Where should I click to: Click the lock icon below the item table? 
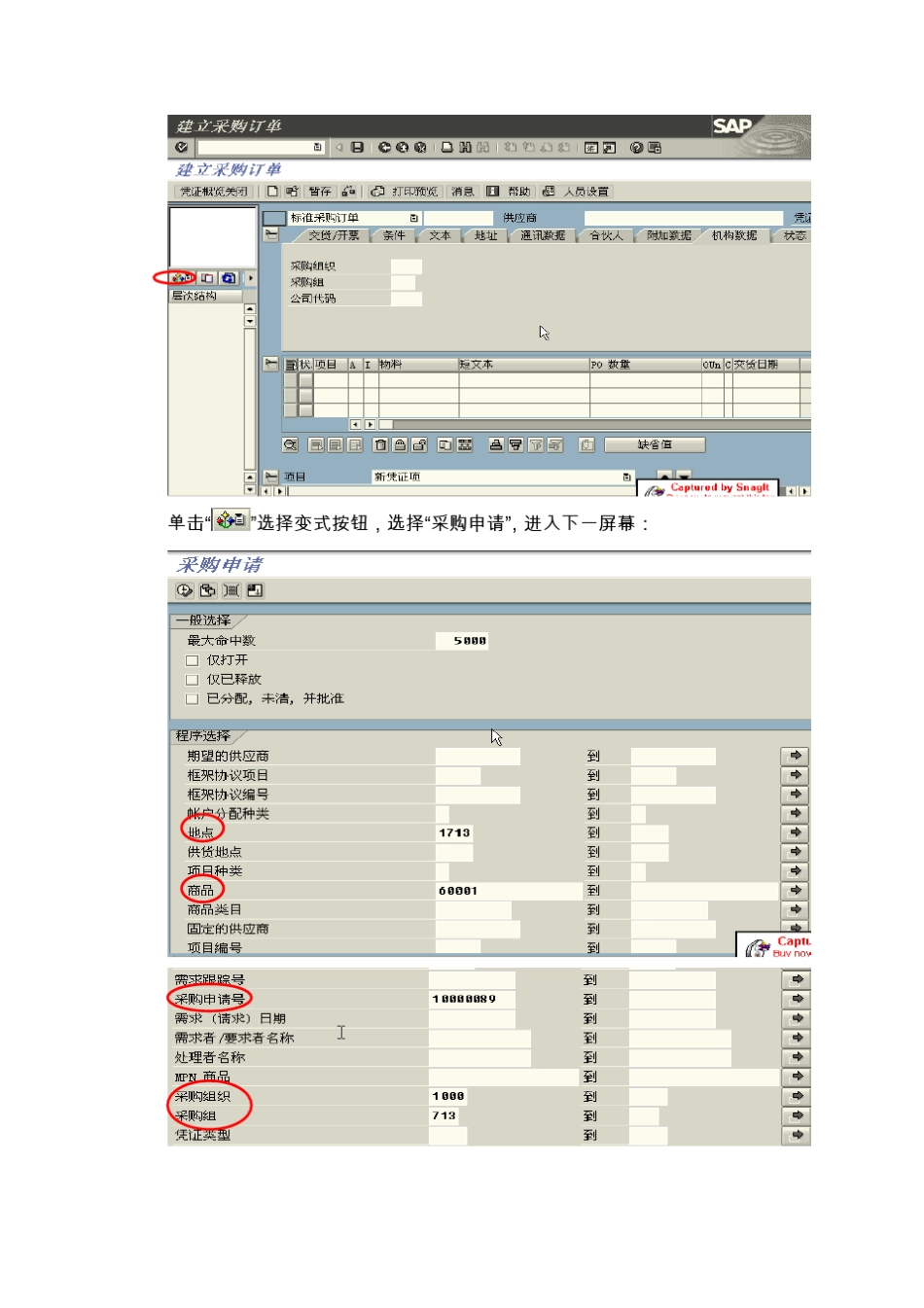point(400,444)
